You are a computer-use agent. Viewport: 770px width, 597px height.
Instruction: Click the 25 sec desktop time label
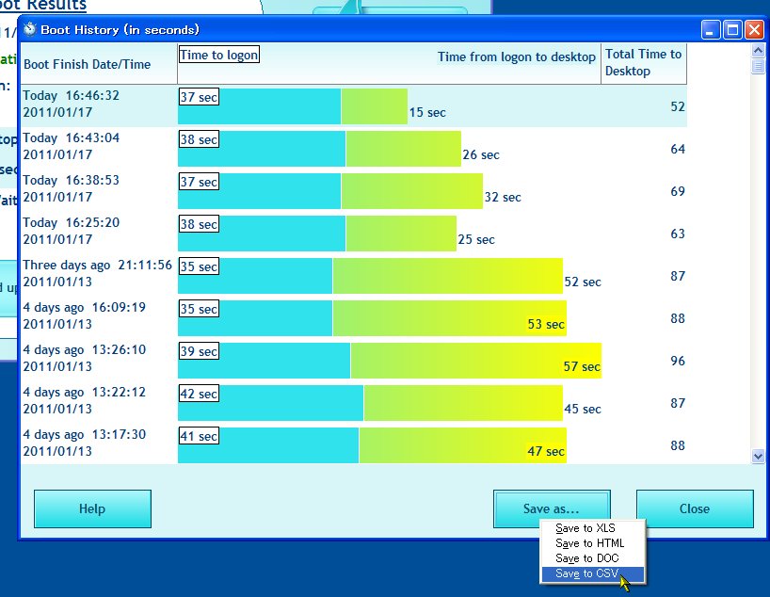pyautogui.click(x=476, y=239)
